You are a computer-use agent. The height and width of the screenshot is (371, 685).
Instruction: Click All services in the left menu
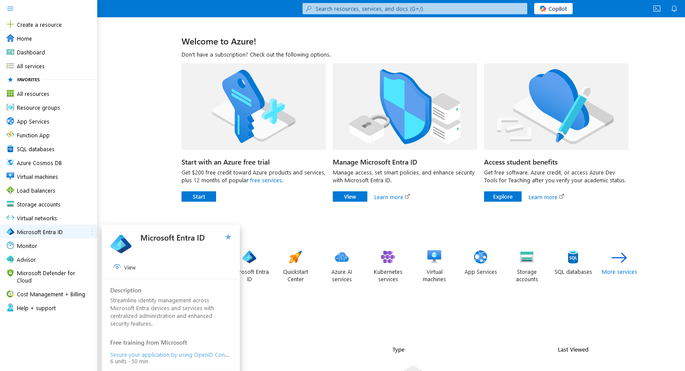click(30, 66)
